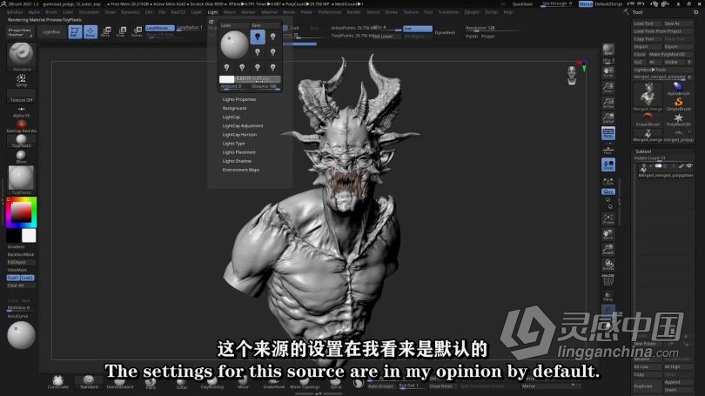Screen dimensions: 705x396
Task: Click the light color swatch
Action: (226, 79)
